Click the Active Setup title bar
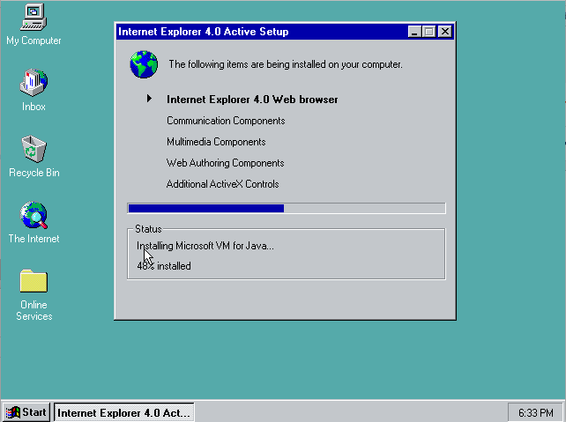Image resolution: width=566 pixels, height=422 pixels. [256, 32]
